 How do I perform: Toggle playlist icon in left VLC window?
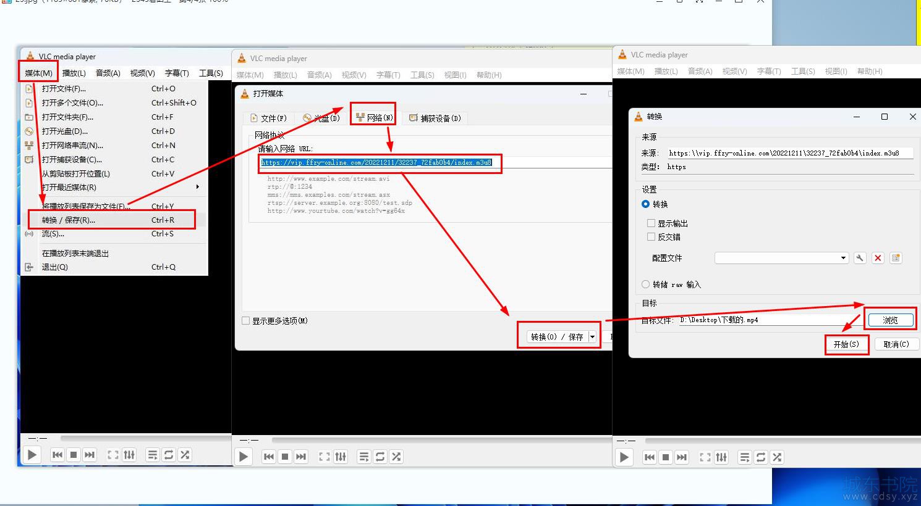[x=153, y=455]
